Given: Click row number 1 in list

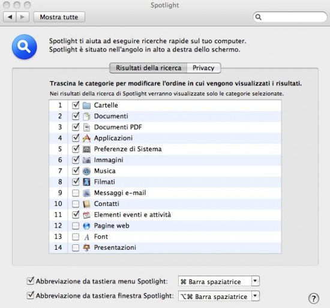Looking at the screenshot, I should (x=60, y=105).
